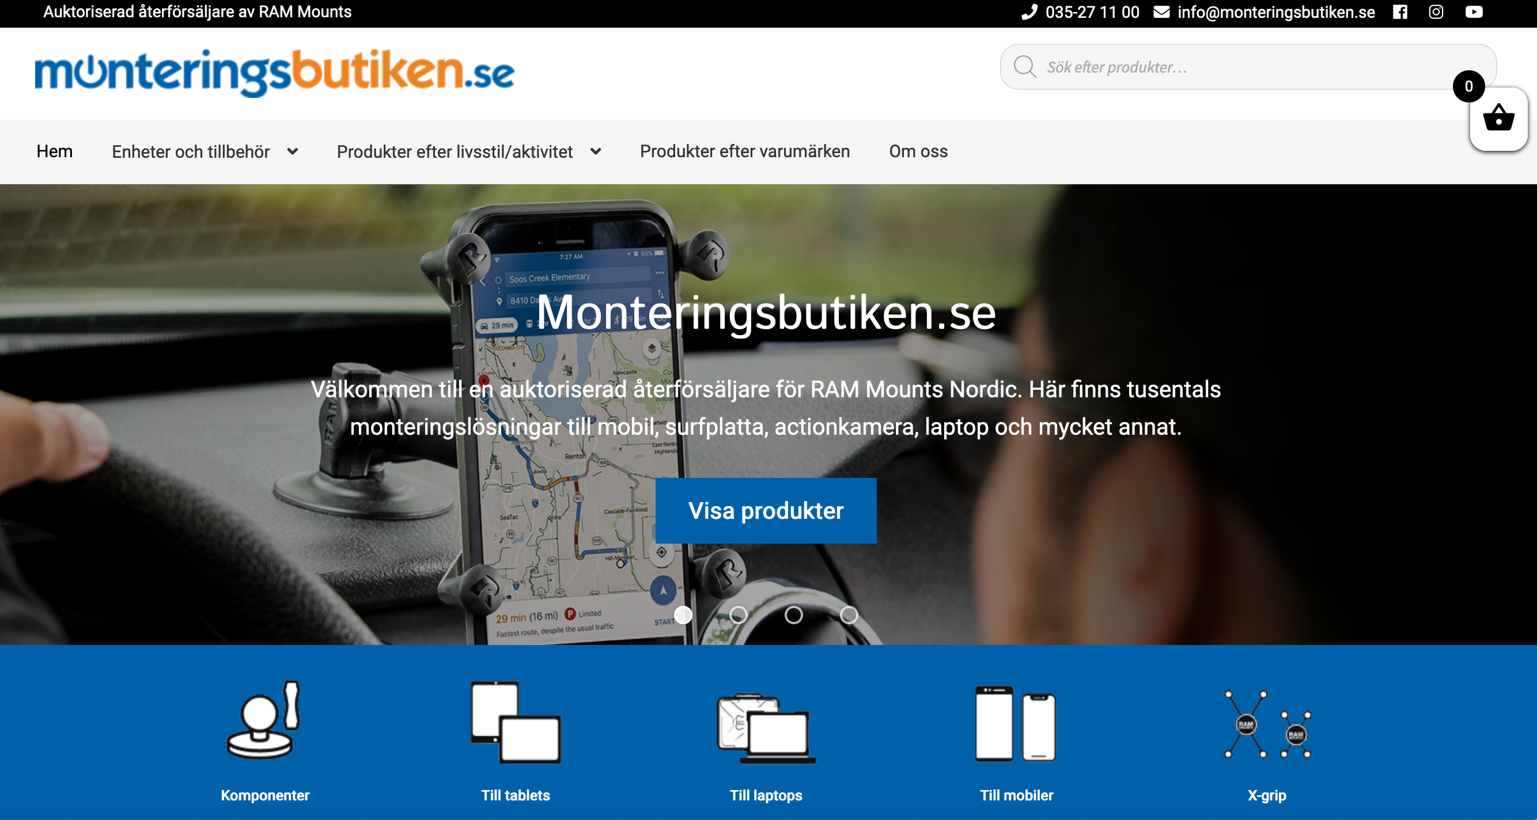Select the Till tablets category icon
Viewport: 1537px width, 820px height.
516,722
